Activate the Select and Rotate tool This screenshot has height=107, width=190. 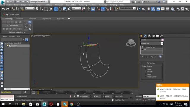60,9
